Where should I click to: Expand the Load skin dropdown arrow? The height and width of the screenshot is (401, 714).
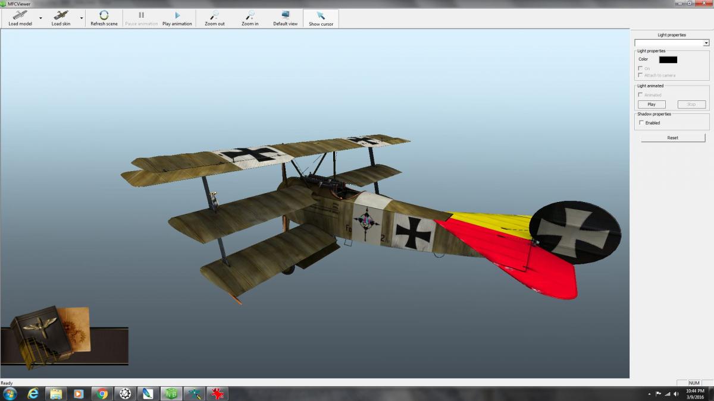(x=82, y=18)
